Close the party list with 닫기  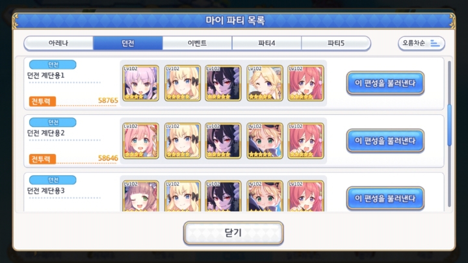233,233
